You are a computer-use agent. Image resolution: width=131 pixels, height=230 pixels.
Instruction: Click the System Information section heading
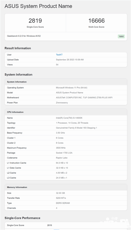point(18,75)
